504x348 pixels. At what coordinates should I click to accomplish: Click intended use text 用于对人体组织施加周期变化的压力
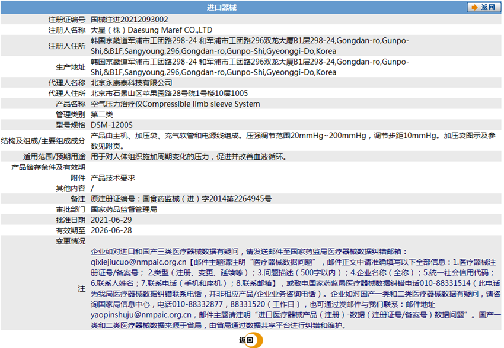(150, 156)
